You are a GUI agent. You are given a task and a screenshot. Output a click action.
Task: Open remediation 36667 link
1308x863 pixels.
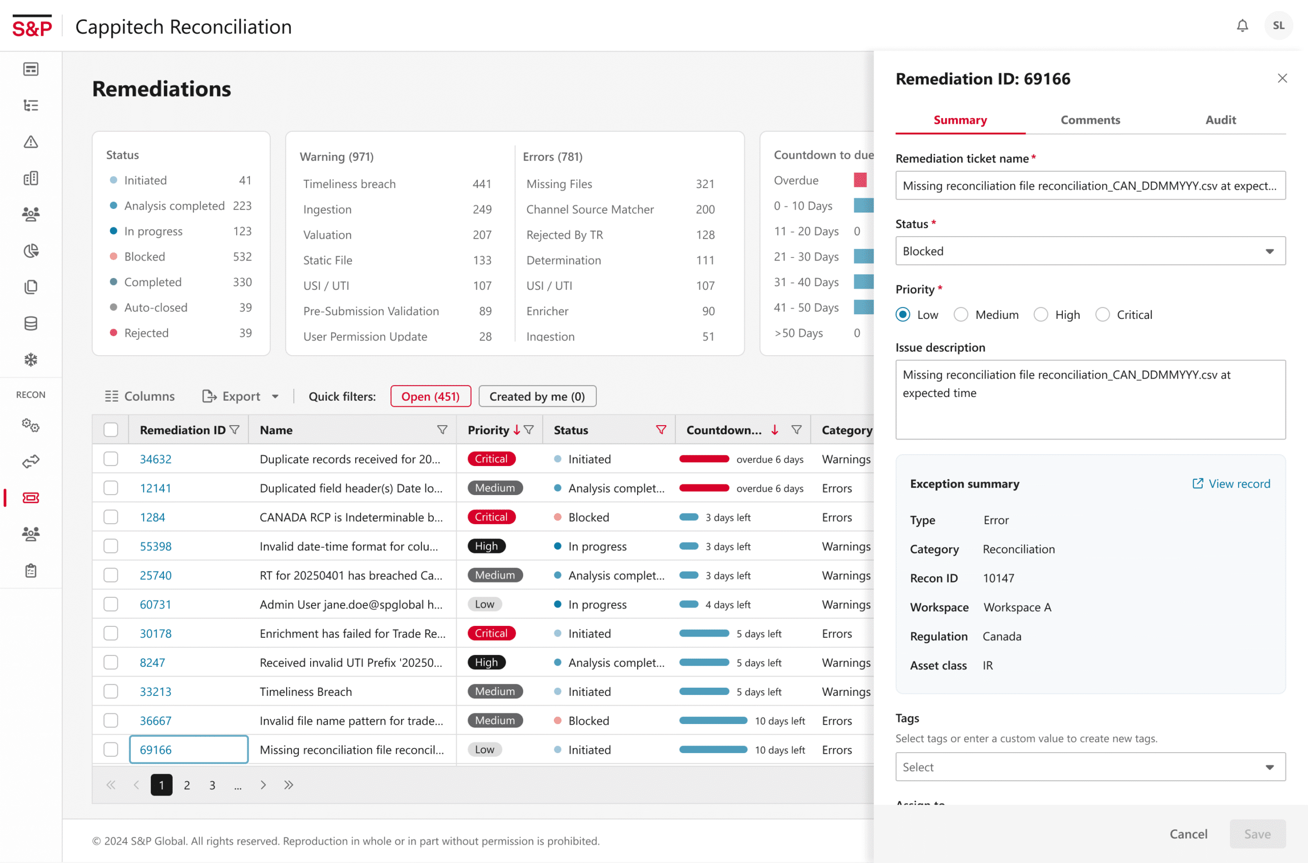point(155,720)
